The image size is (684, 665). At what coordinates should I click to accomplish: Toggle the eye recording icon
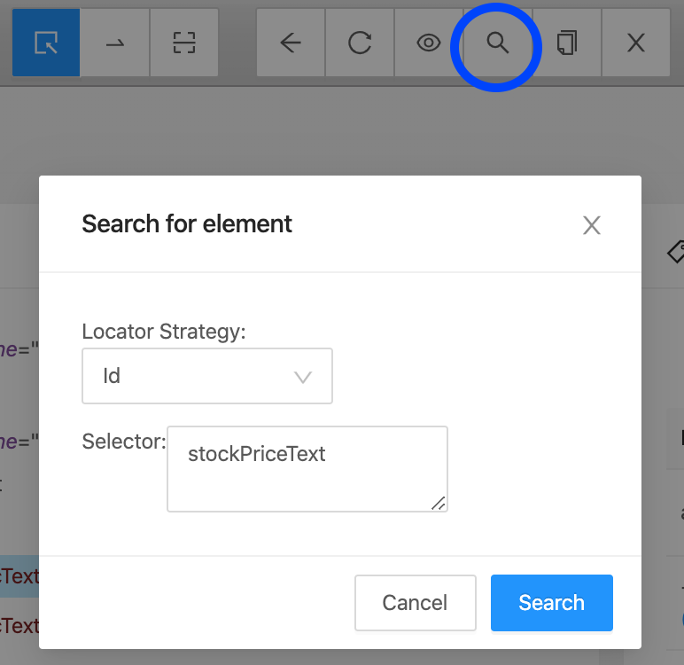click(428, 43)
